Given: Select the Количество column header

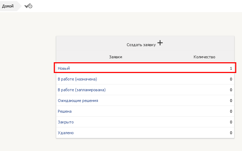Looking at the screenshot, I should (x=204, y=57).
